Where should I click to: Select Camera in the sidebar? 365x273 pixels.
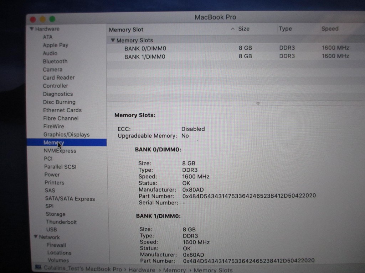[53, 70]
